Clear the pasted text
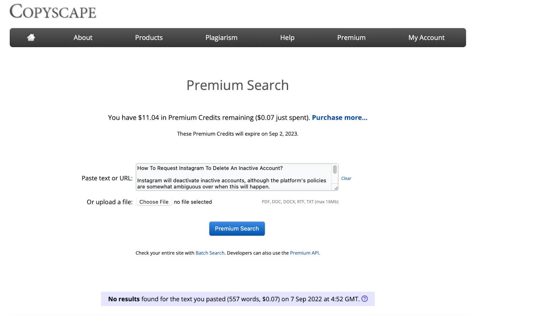 pos(346,178)
